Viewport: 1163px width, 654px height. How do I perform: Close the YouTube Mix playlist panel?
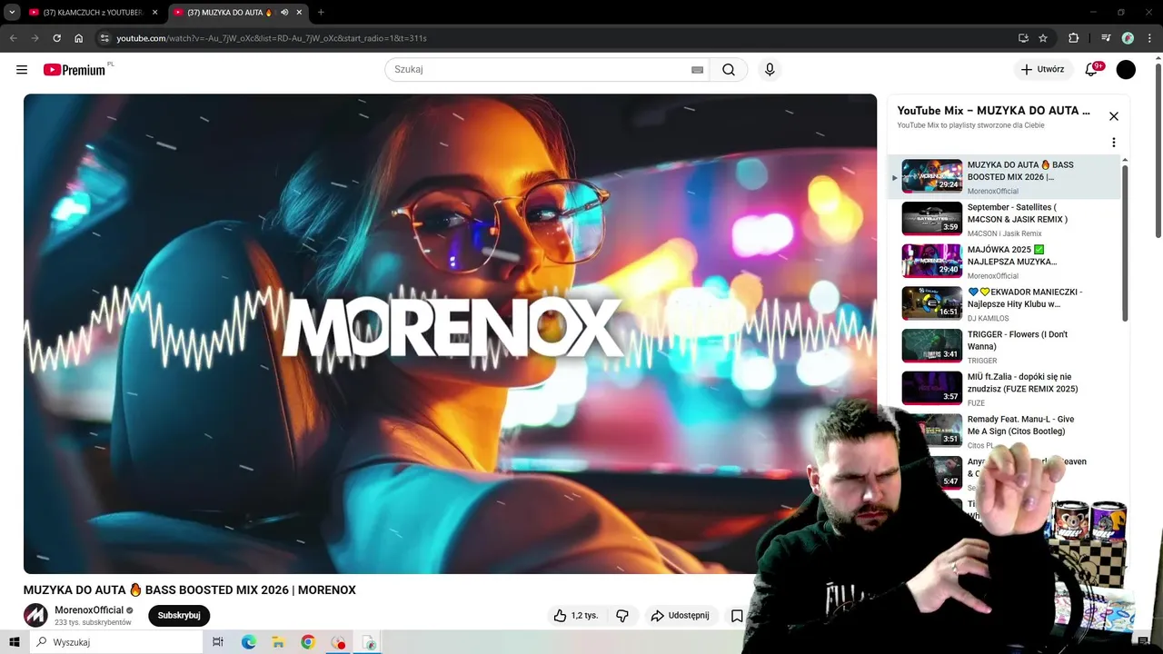click(x=1114, y=116)
